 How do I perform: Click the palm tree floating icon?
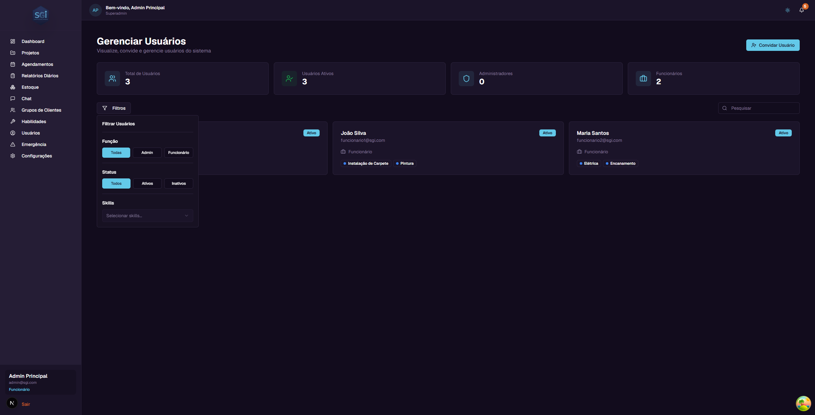point(803,403)
